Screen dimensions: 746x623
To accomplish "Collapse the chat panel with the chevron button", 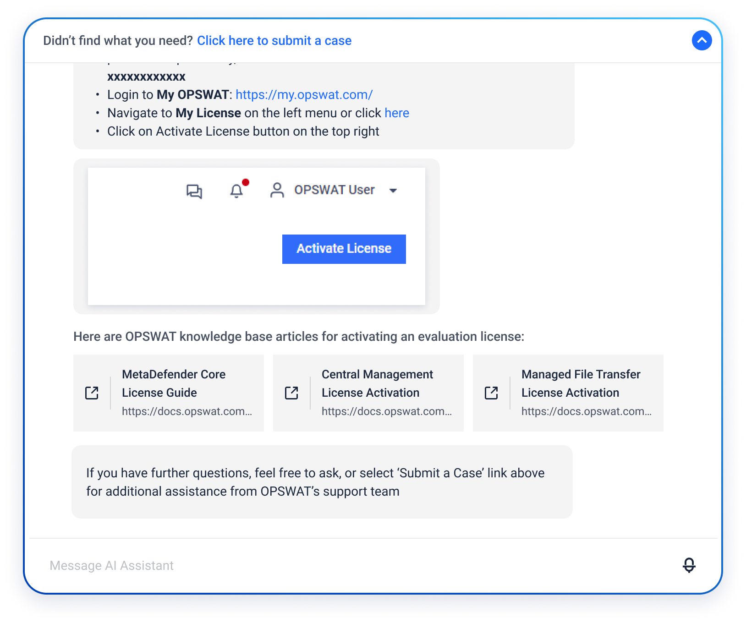I will click(702, 40).
